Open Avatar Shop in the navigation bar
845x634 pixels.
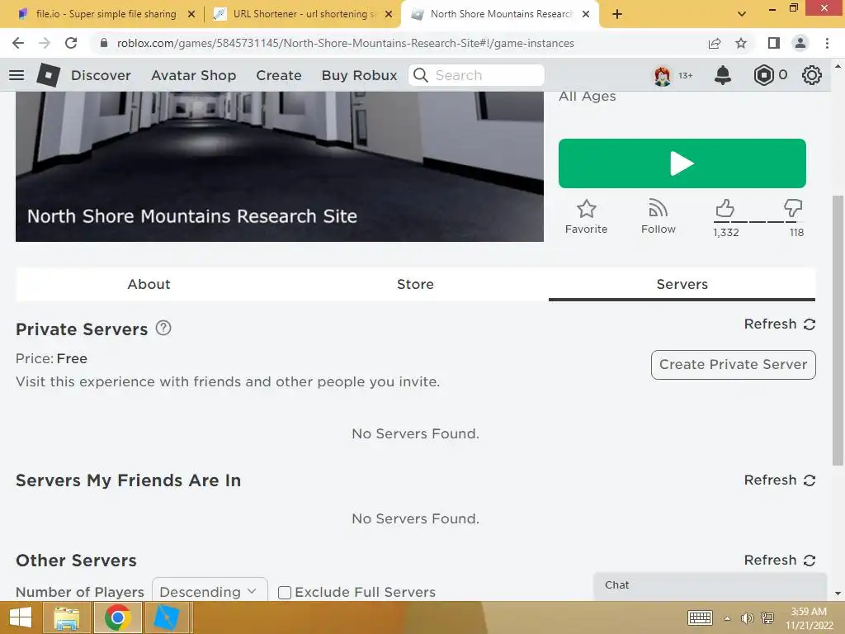pyautogui.click(x=193, y=75)
